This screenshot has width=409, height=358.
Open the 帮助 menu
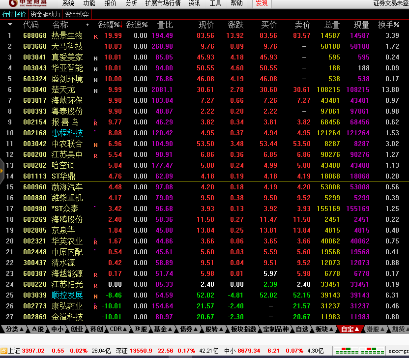coord(236,3)
